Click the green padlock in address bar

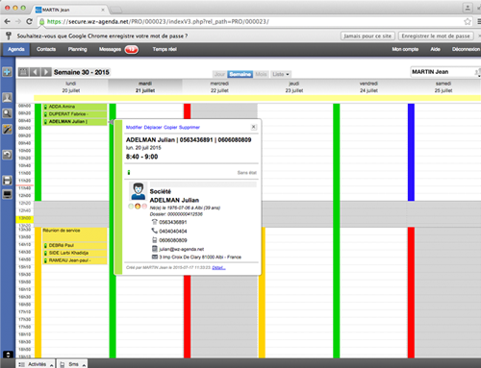pos(41,22)
